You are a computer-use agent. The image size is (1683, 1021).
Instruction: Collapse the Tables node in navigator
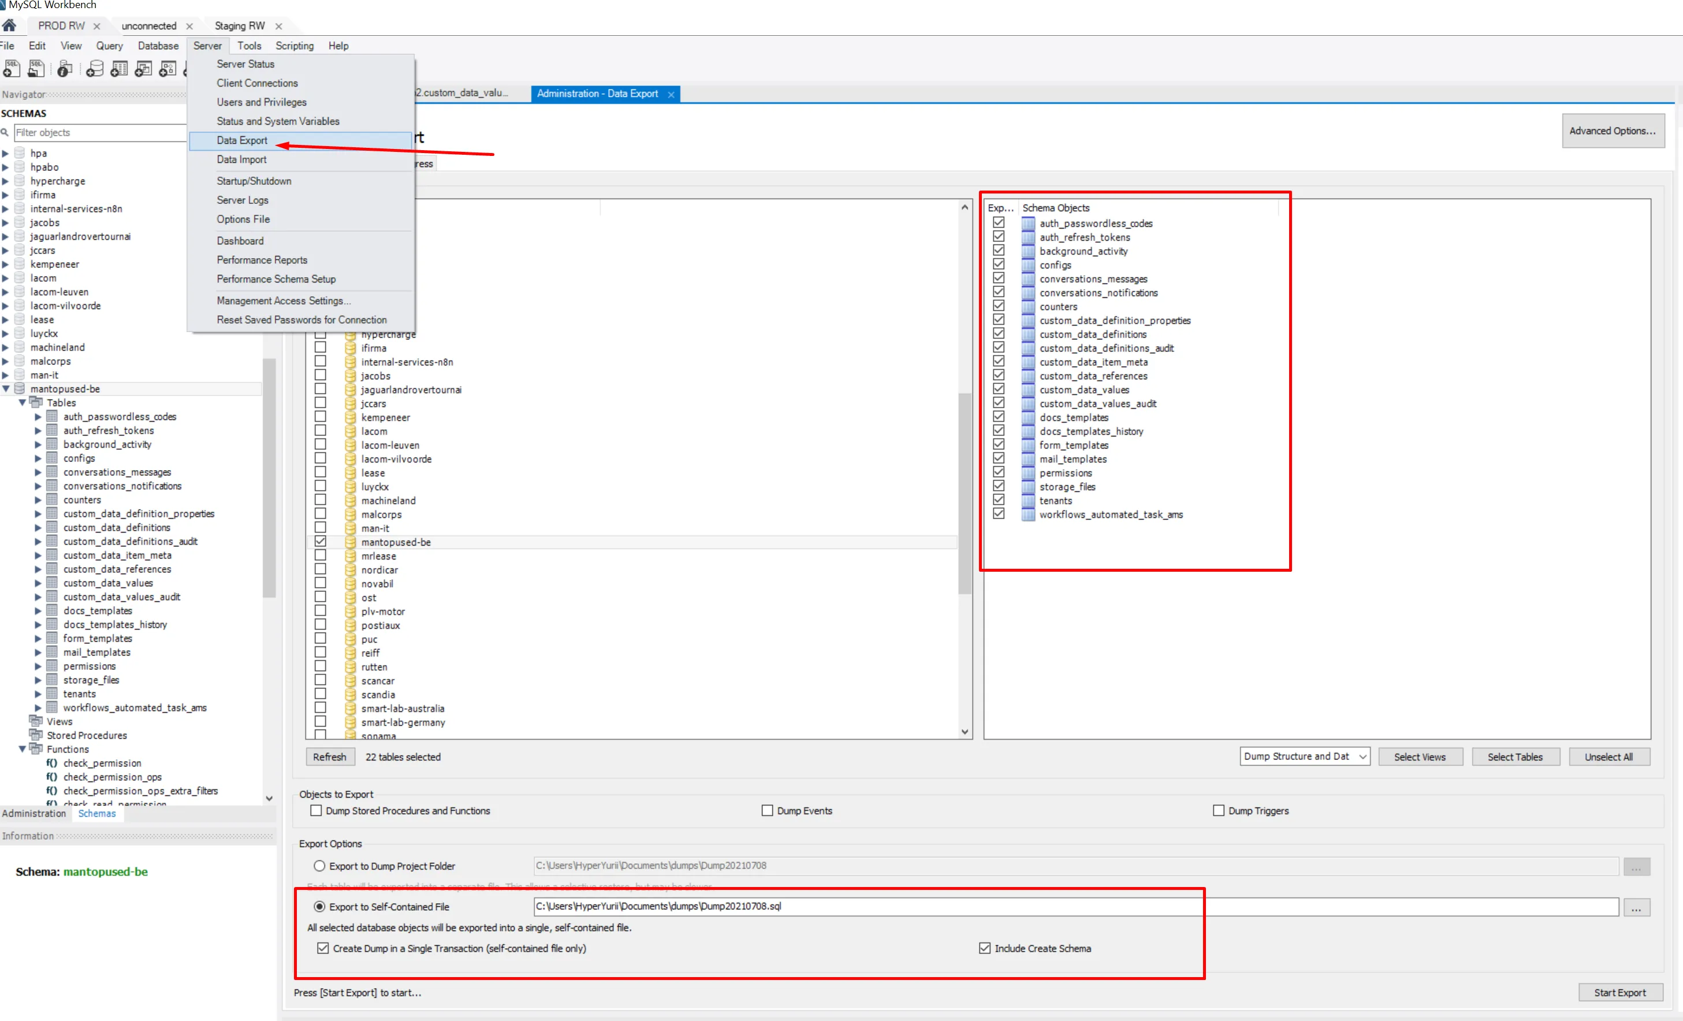[x=23, y=403]
